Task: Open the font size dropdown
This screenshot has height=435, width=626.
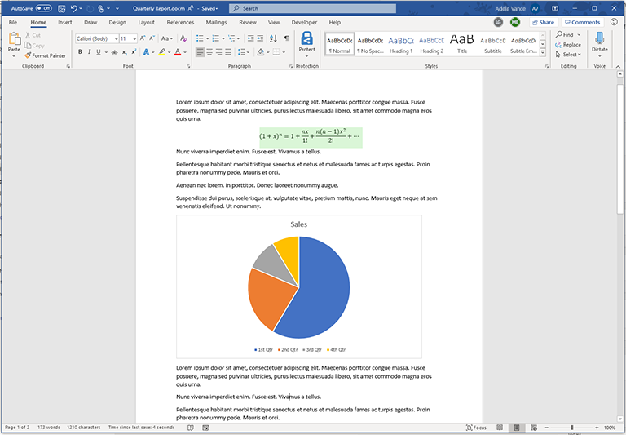Action: coord(134,39)
